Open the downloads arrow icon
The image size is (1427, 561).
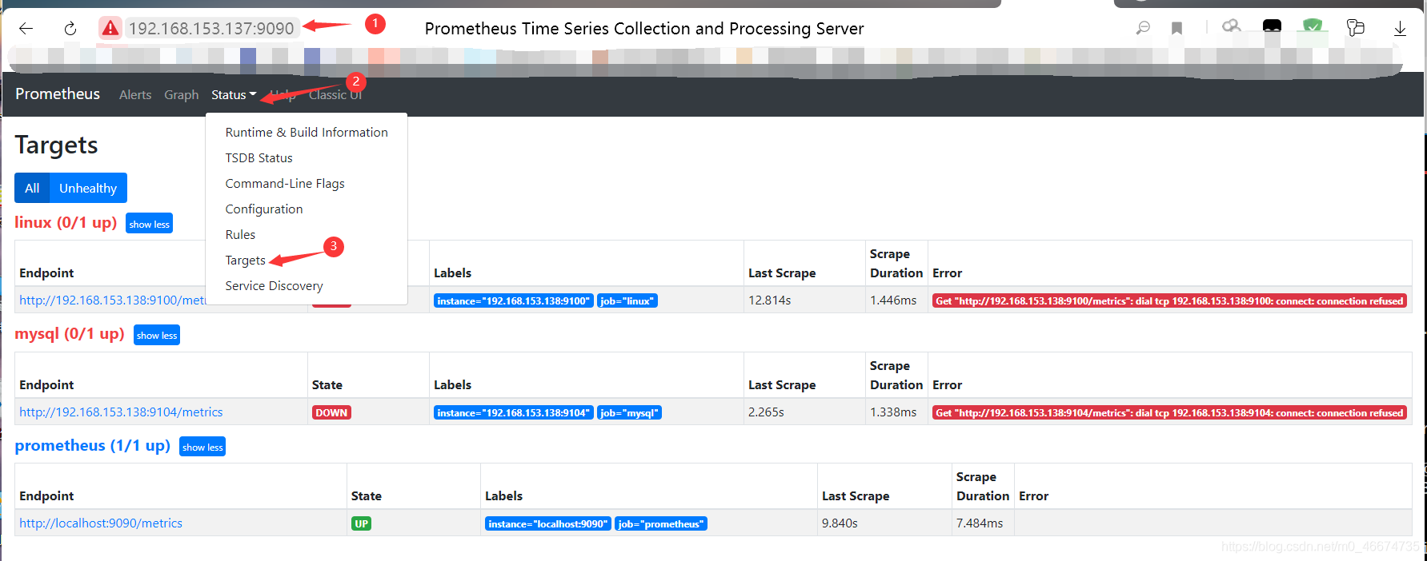click(1400, 29)
